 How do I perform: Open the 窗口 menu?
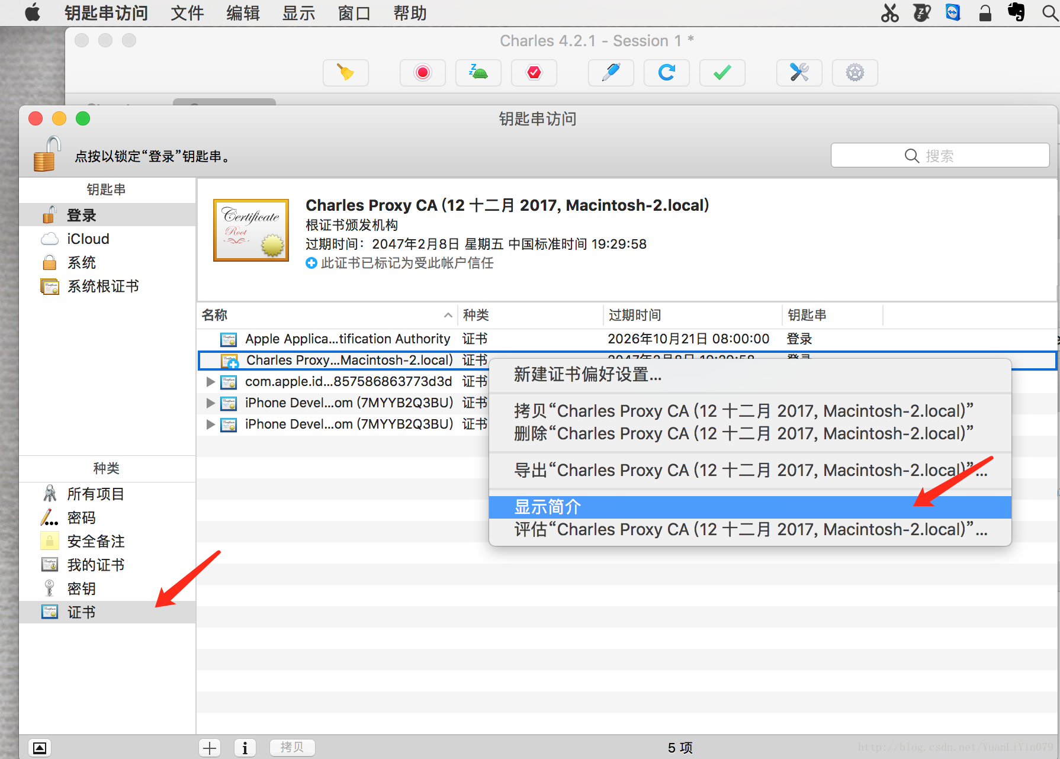[x=354, y=13]
